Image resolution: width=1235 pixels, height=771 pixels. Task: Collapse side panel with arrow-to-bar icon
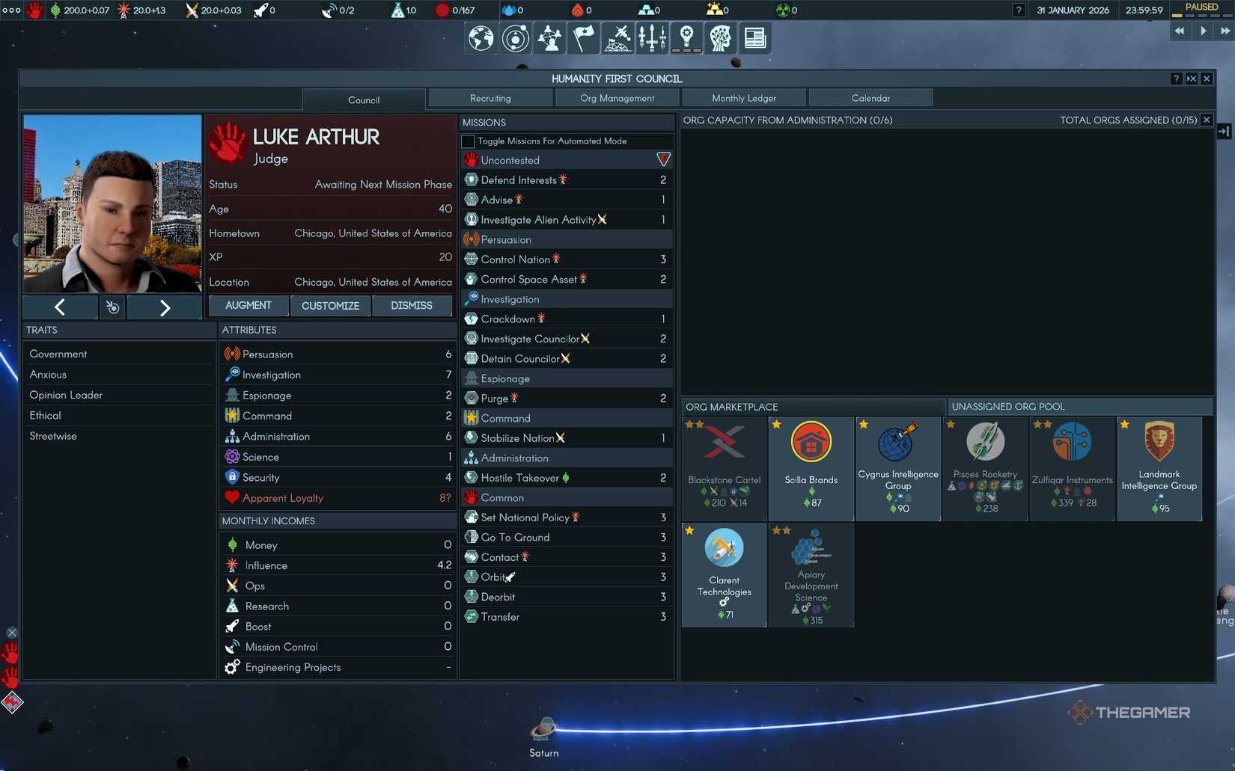coord(1224,132)
